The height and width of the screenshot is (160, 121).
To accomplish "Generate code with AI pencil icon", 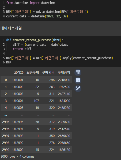I will pyautogui.click(x=78, y=88).
